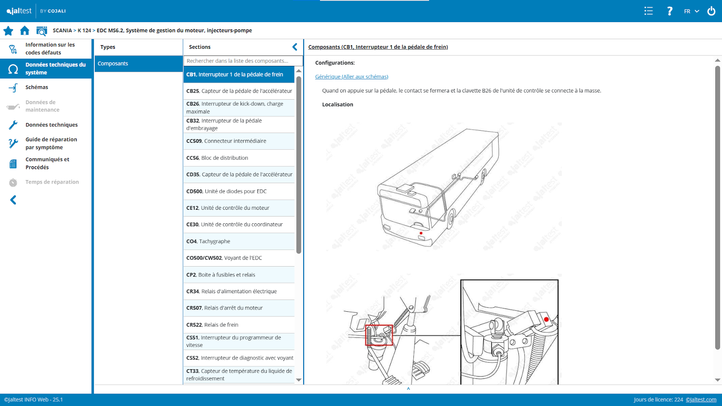Click the repair guide by symptom icon
This screenshot has width=722, height=406.
tap(13, 143)
